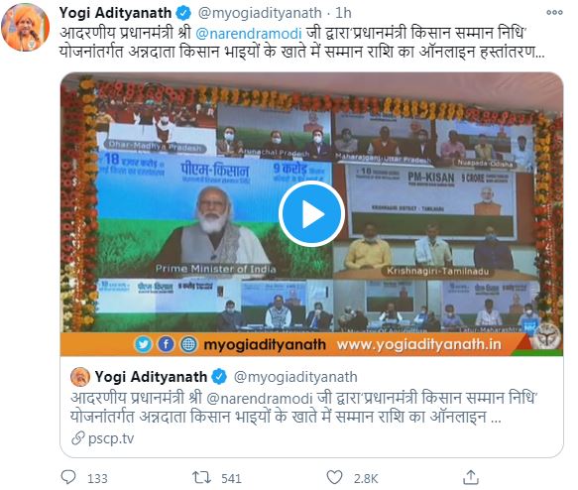This screenshot has height=490, width=578.
Task: Play the embedded PM-Kisan video
Action: pyautogui.click(x=311, y=214)
